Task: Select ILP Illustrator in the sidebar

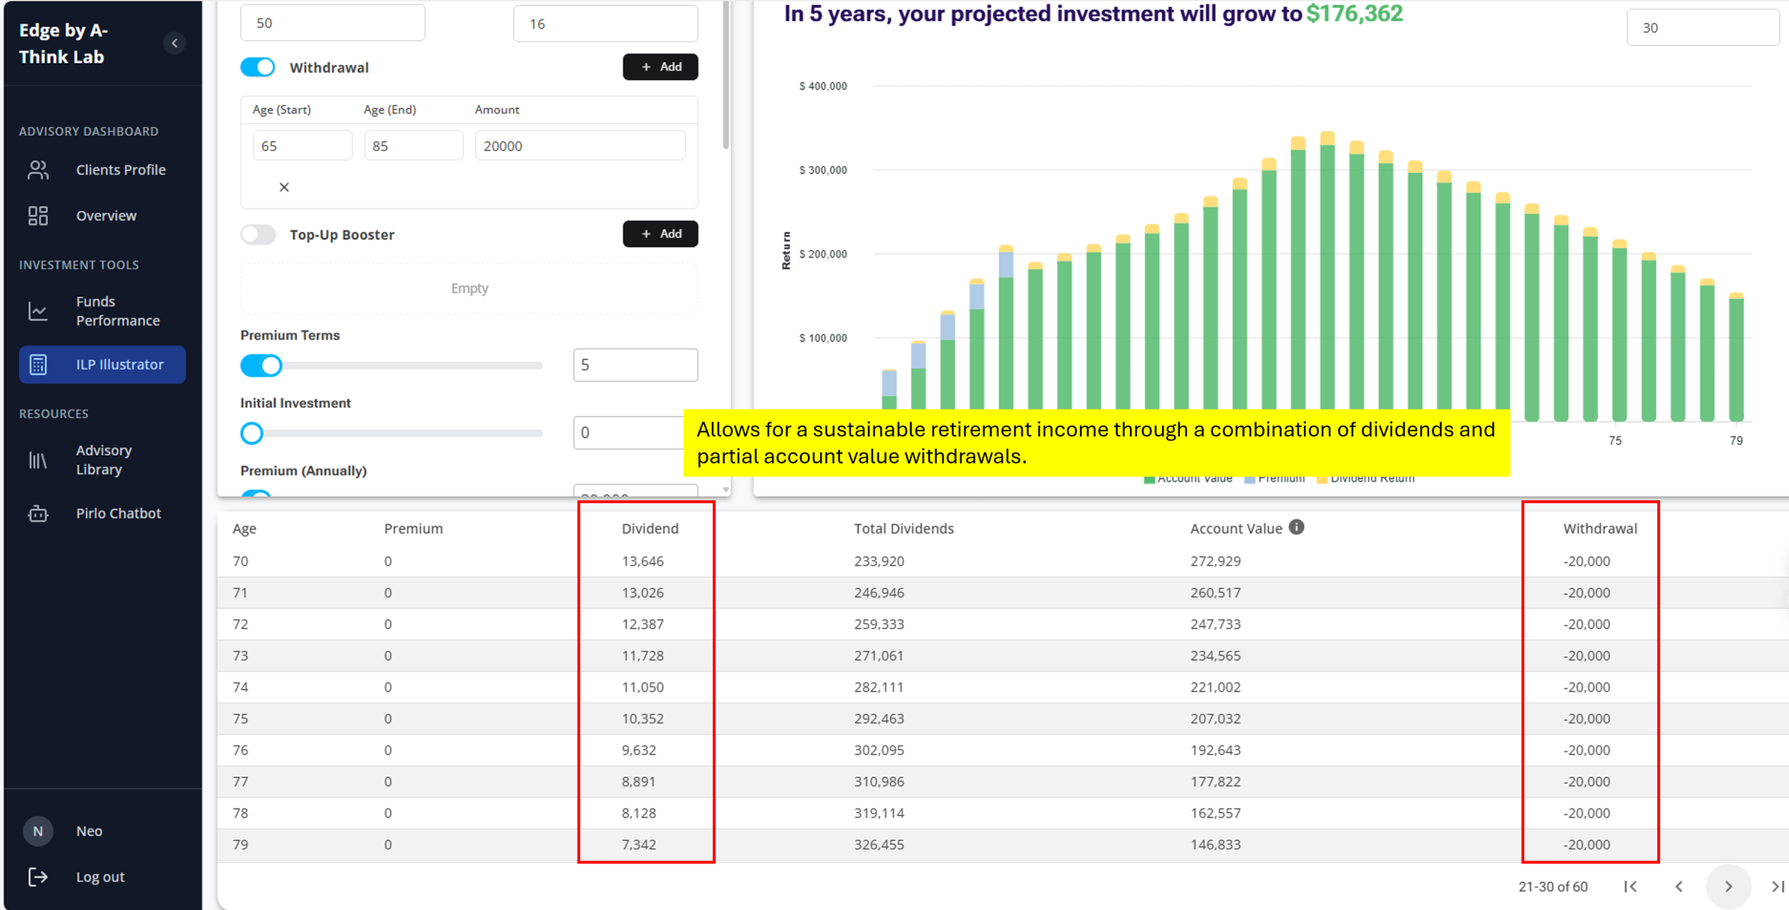Action: point(102,365)
